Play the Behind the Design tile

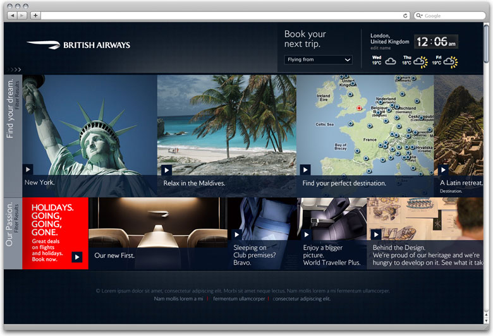(x=376, y=234)
